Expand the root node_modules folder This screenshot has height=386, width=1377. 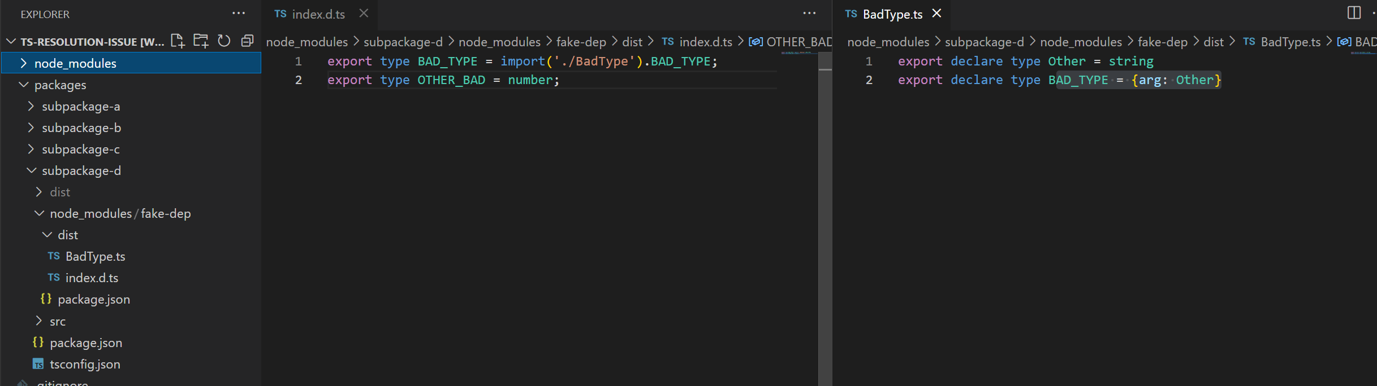tap(75, 63)
